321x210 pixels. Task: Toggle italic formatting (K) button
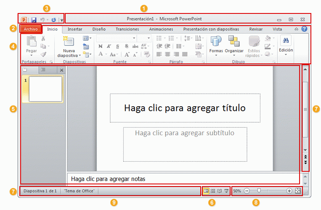click(x=109, y=46)
